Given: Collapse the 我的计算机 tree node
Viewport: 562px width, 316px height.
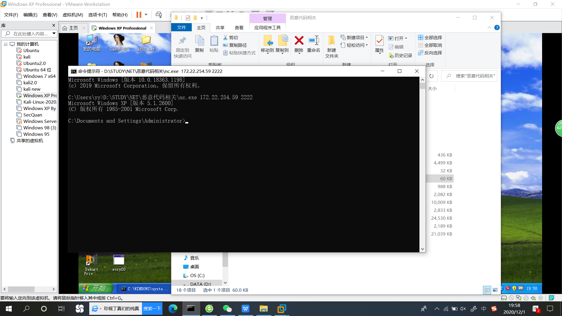Looking at the screenshot, I should (6, 44).
